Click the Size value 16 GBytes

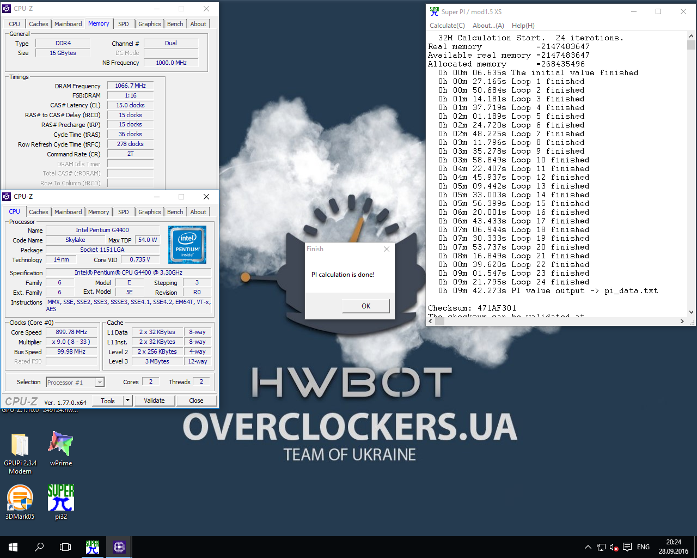63,53
